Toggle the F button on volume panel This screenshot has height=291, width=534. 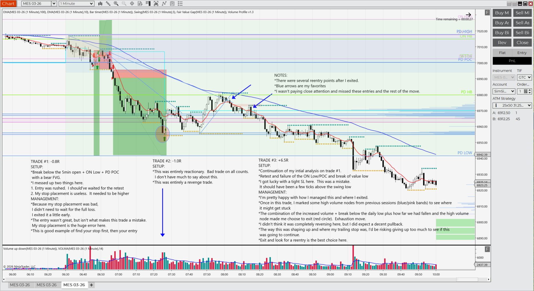click(x=487, y=249)
